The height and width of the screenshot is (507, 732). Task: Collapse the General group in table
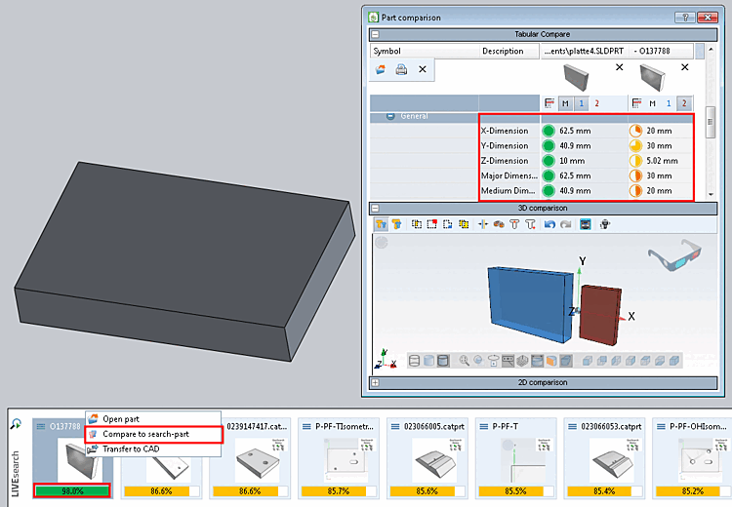(390, 116)
